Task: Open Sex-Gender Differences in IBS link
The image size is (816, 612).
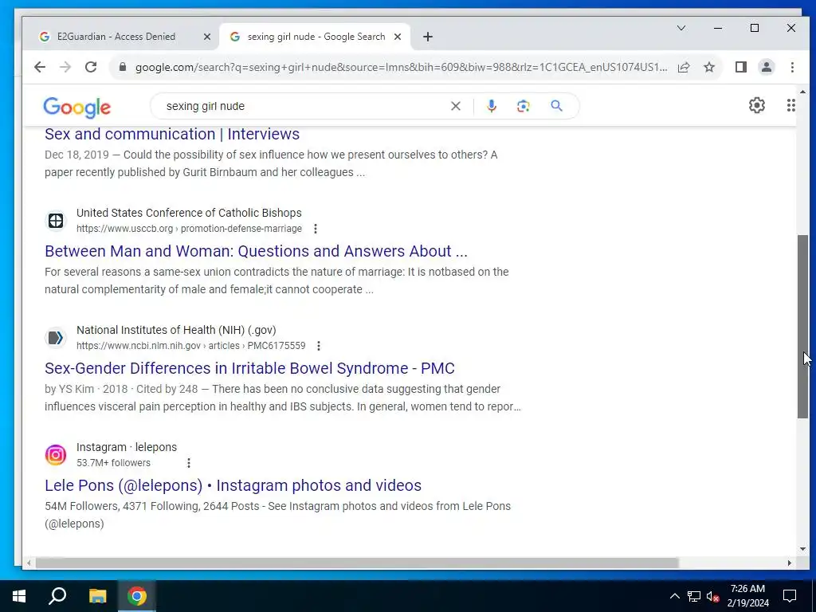Action: (249, 368)
